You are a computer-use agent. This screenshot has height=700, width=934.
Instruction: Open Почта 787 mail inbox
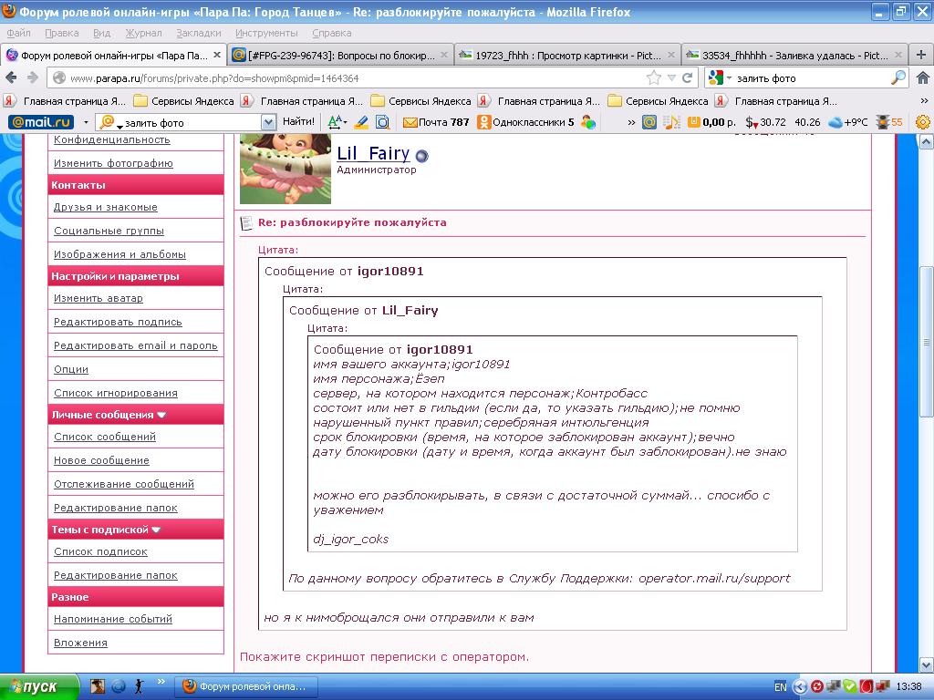(x=436, y=122)
